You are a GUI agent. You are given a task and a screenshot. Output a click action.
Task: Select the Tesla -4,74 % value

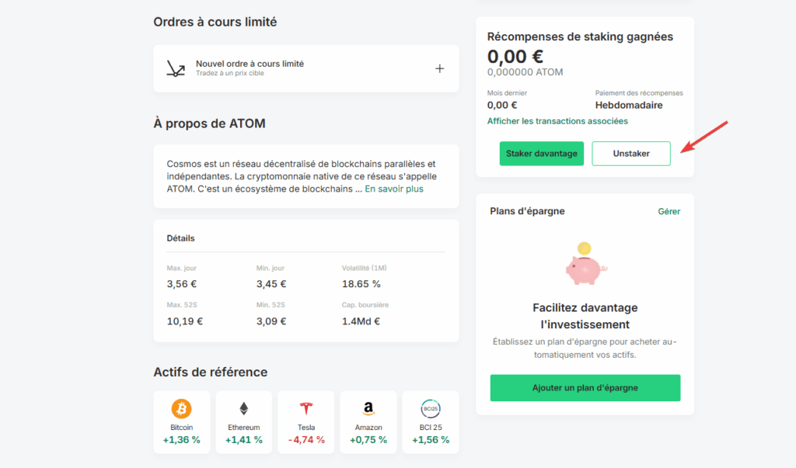[x=306, y=440]
